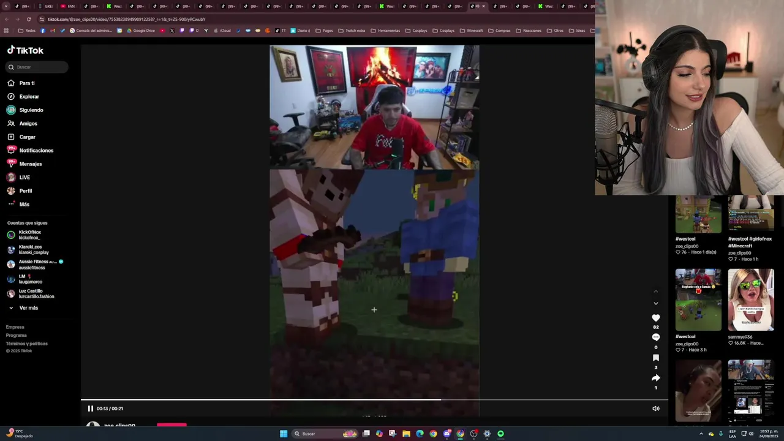Open the taskbar clock and date
This screenshot has height=441, width=784.
tap(770, 434)
